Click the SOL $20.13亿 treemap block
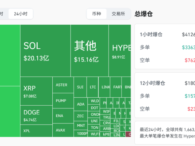The width and height of the screenshot is (195, 146). [46, 50]
